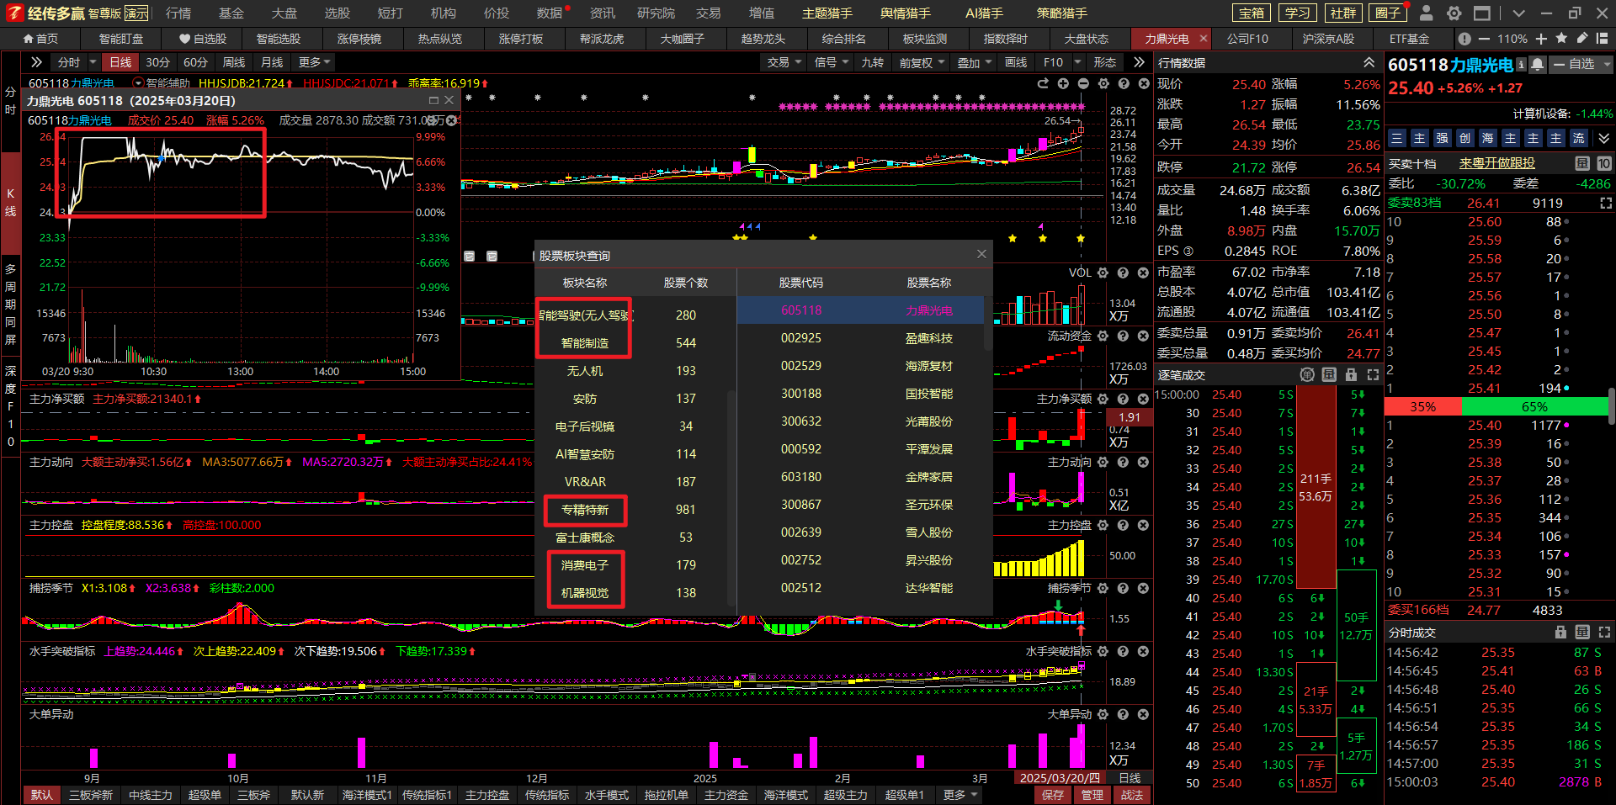This screenshot has width=1616, height=805.
Task: Click the 量 icon in 买卖十档 header
Action: point(1582,163)
